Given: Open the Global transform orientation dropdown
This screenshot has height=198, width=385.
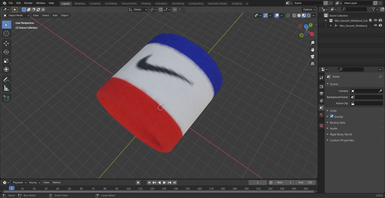Looking at the screenshot, I should 138,10.
